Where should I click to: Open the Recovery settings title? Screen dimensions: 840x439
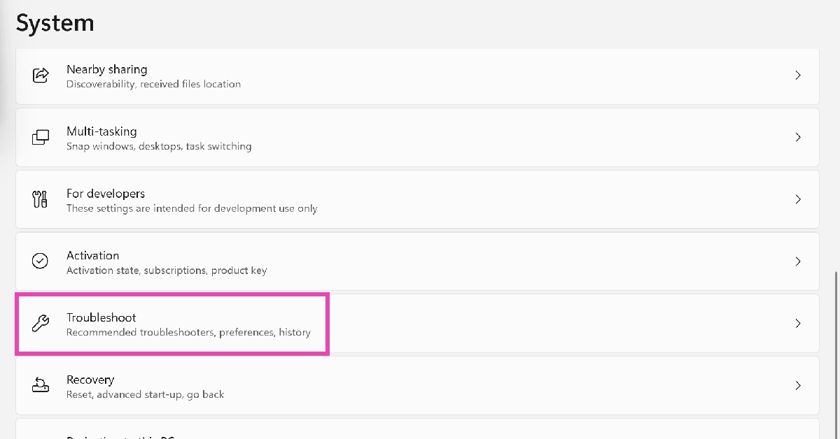(x=90, y=380)
